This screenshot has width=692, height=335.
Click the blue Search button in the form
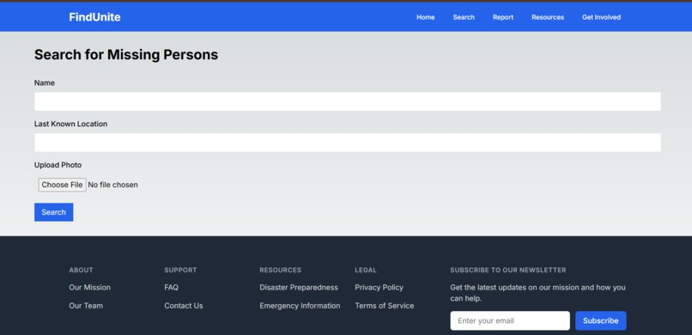(x=54, y=212)
